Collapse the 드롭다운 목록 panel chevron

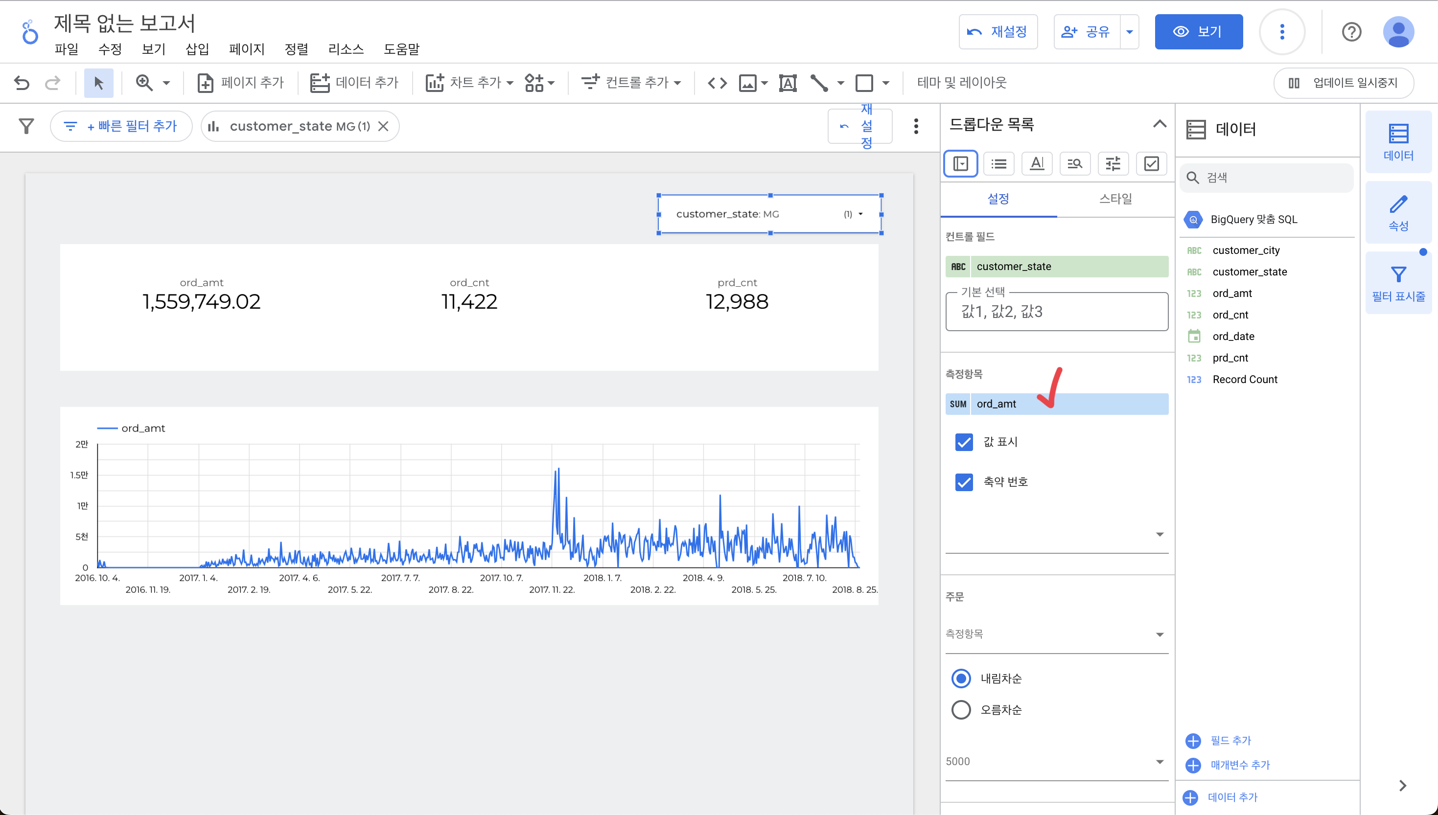1160,124
